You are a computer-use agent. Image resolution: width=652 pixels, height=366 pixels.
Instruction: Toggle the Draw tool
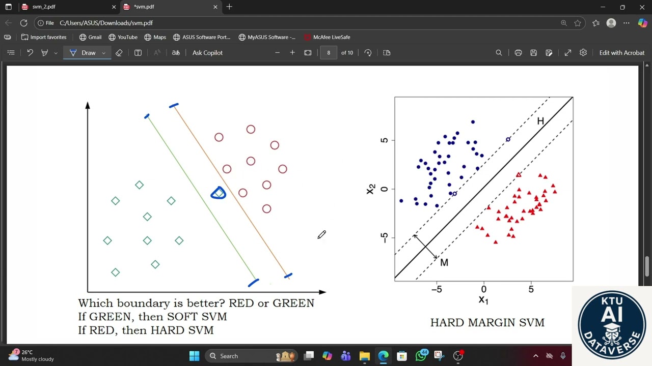[x=83, y=53]
